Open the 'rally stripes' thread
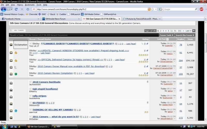 pyautogui.click(x=39, y=96)
